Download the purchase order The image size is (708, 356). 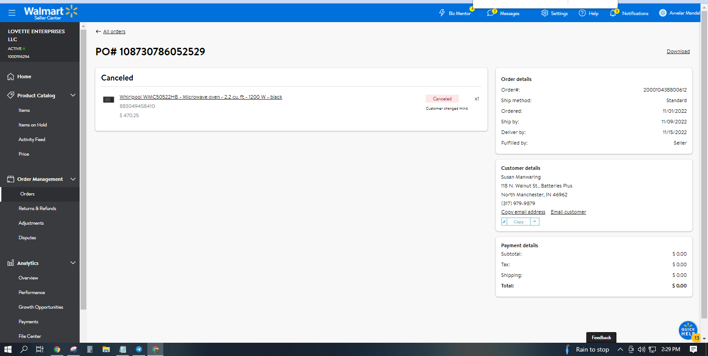(x=678, y=51)
